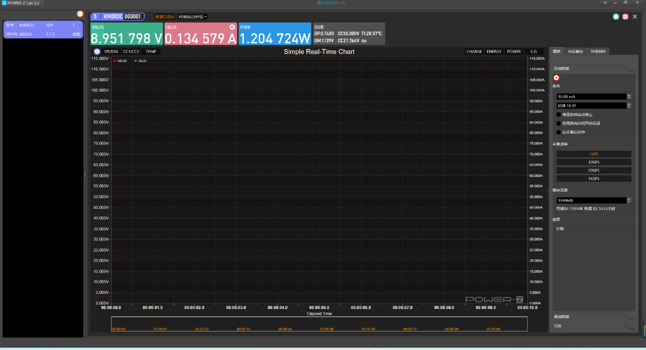The width and height of the screenshot is (646, 350).
Task: Check the 边采集边保存 option
Action: 559,132
